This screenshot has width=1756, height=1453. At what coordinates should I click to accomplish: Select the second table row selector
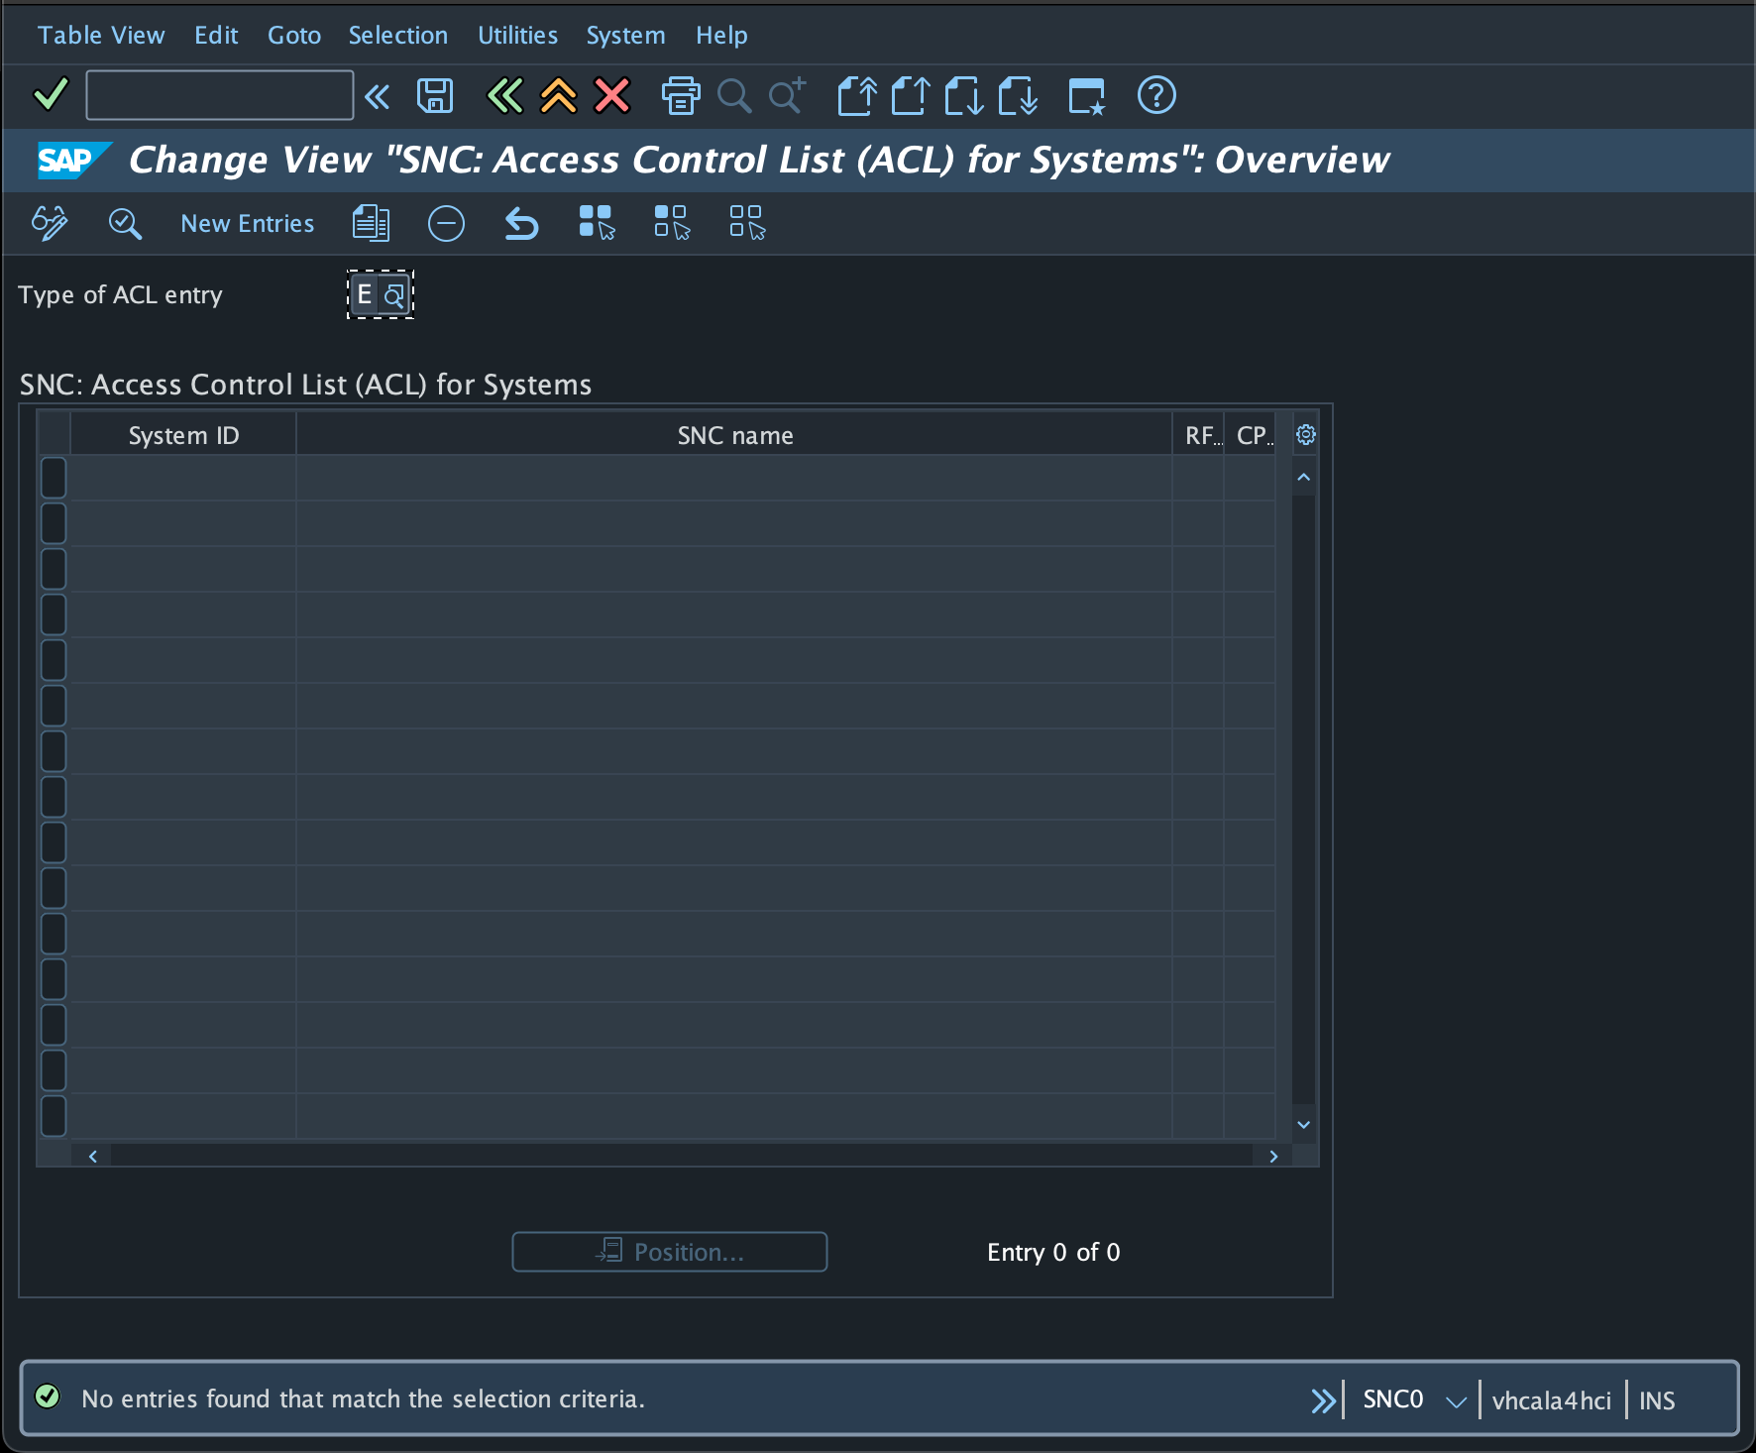click(x=54, y=523)
